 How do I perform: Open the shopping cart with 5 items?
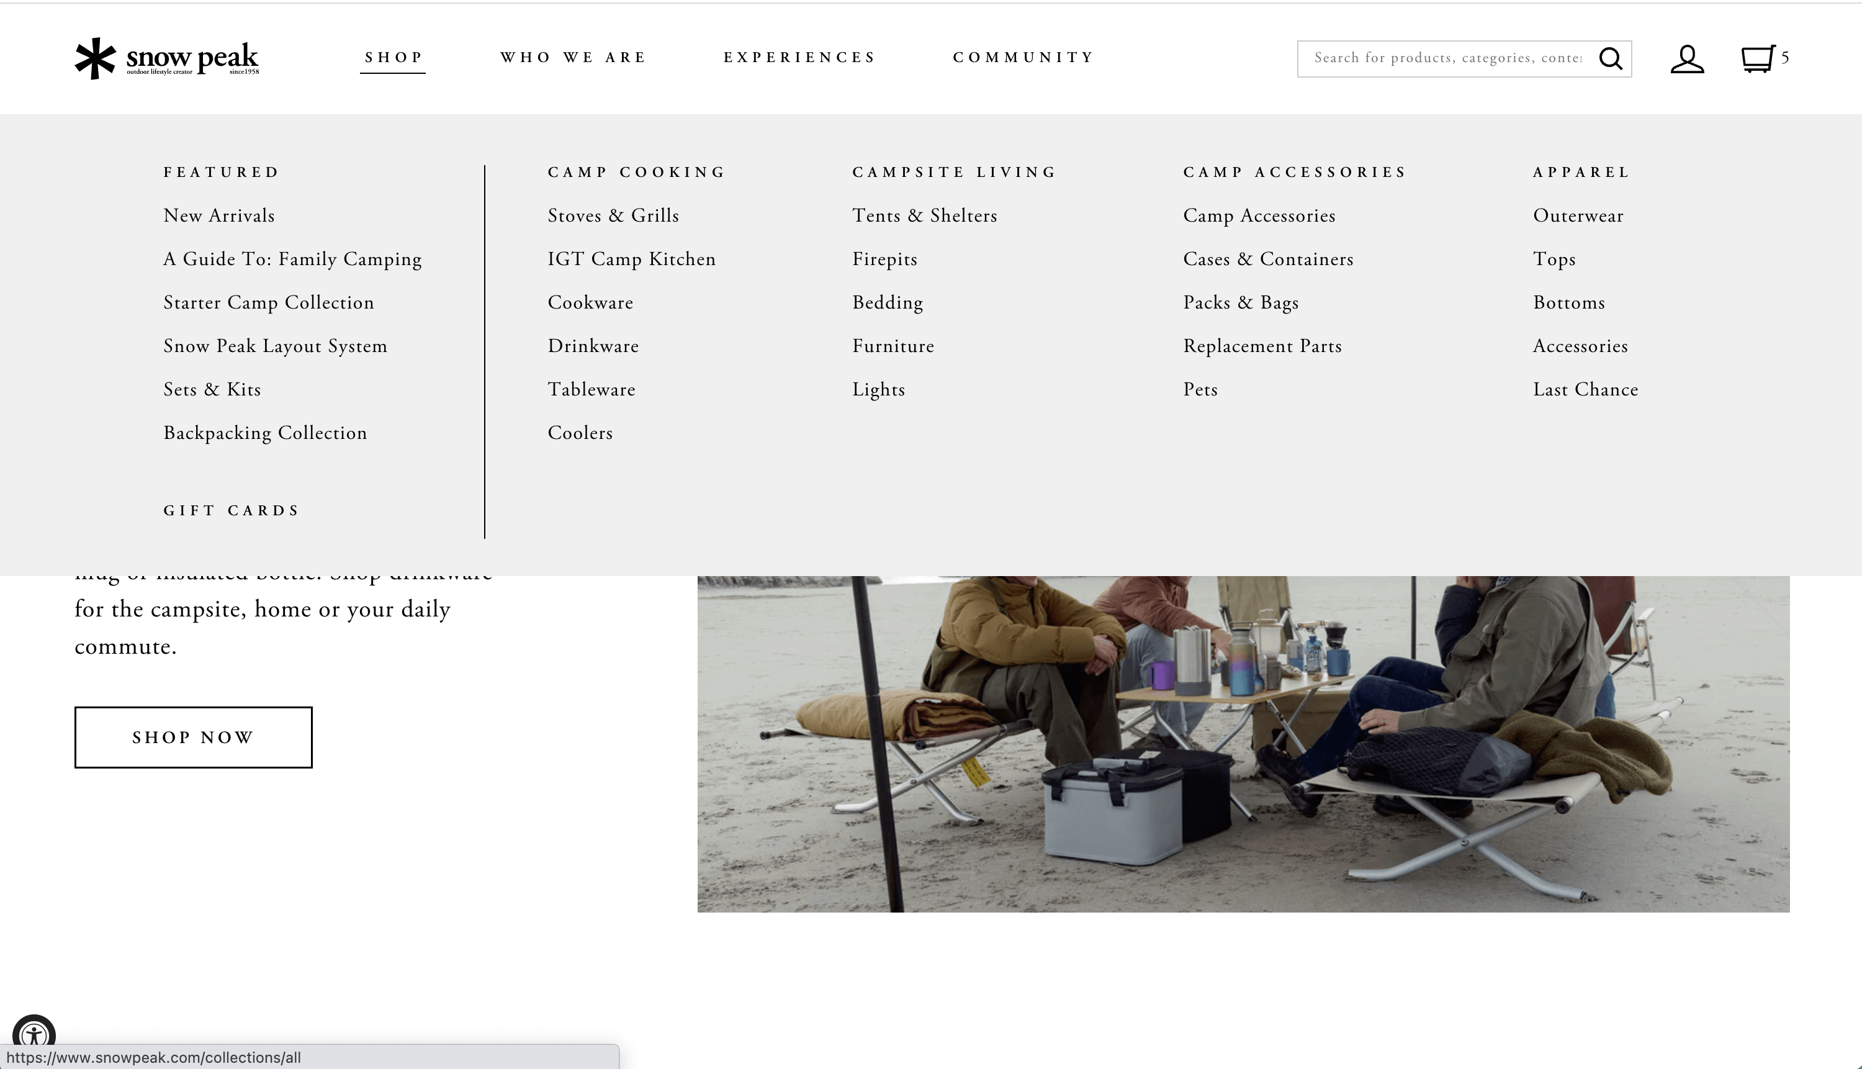[x=1758, y=58]
